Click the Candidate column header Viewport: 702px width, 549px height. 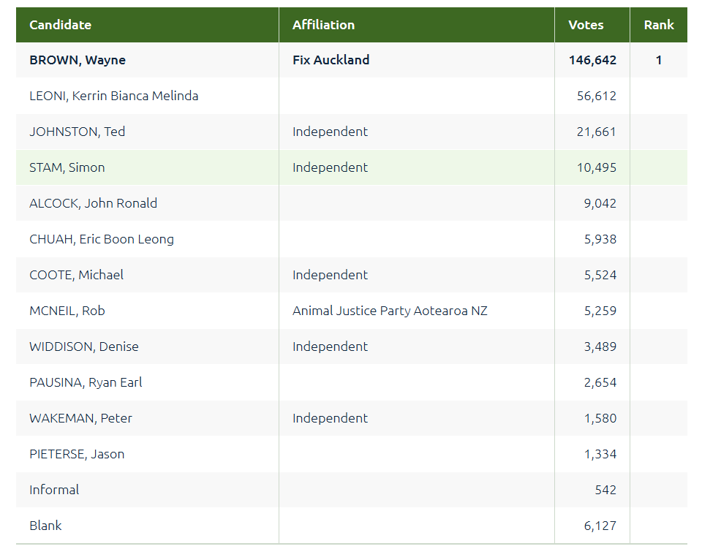[x=61, y=25]
